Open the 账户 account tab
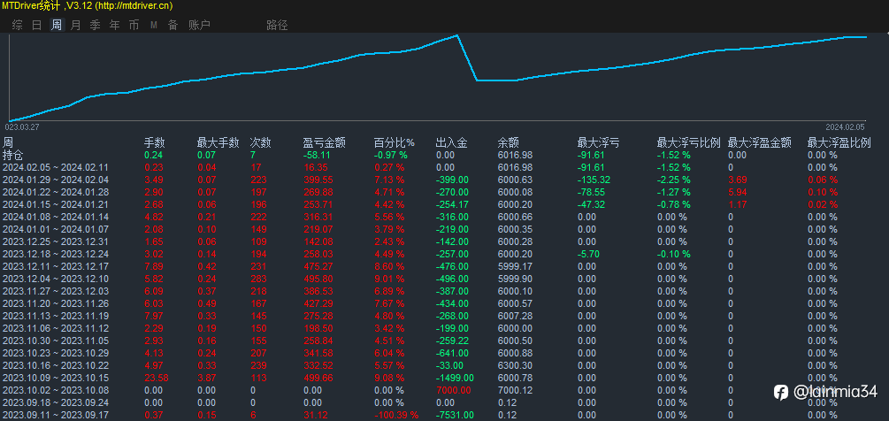Viewport: 889px width, 421px height. point(200,25)
